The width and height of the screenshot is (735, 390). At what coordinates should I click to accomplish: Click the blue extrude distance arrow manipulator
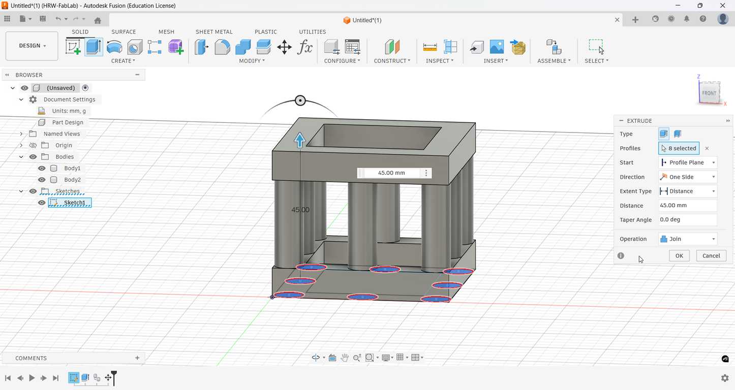(299, 140)
